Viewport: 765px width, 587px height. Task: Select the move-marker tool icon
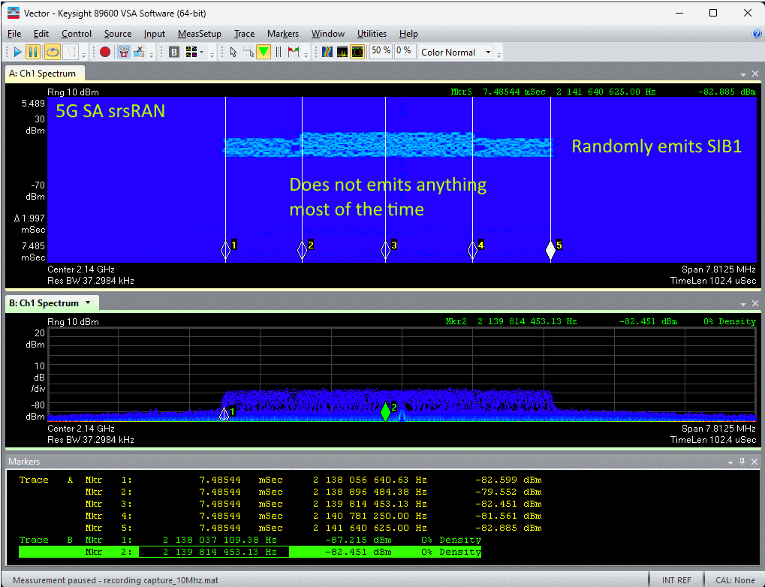click(249, 52)
